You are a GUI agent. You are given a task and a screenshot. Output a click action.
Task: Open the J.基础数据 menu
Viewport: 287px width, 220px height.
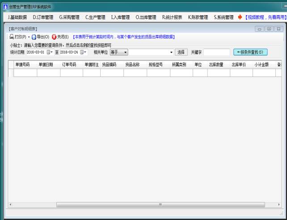(17, 17)
